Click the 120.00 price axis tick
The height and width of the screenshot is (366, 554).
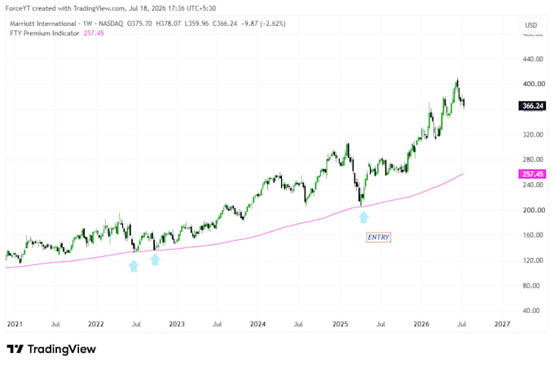tap(533, 260)
